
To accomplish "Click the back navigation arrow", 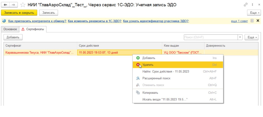I will [x=5, y=5].
